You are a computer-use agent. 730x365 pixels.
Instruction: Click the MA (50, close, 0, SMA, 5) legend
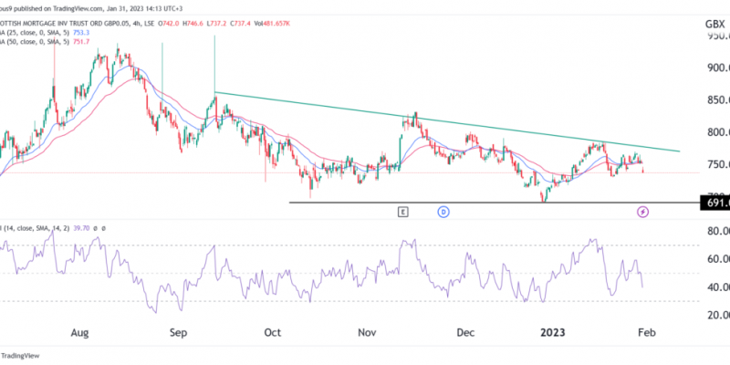35,42
